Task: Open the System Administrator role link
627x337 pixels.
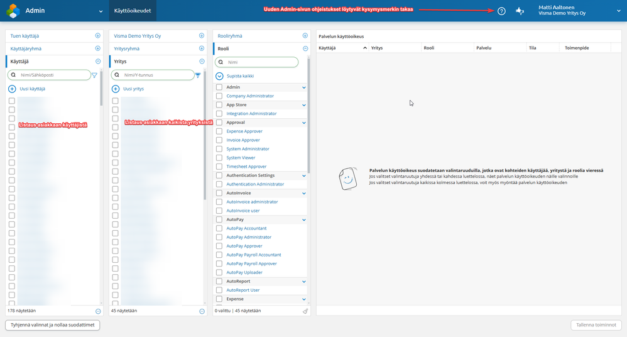Action: [x=248, y=149]
